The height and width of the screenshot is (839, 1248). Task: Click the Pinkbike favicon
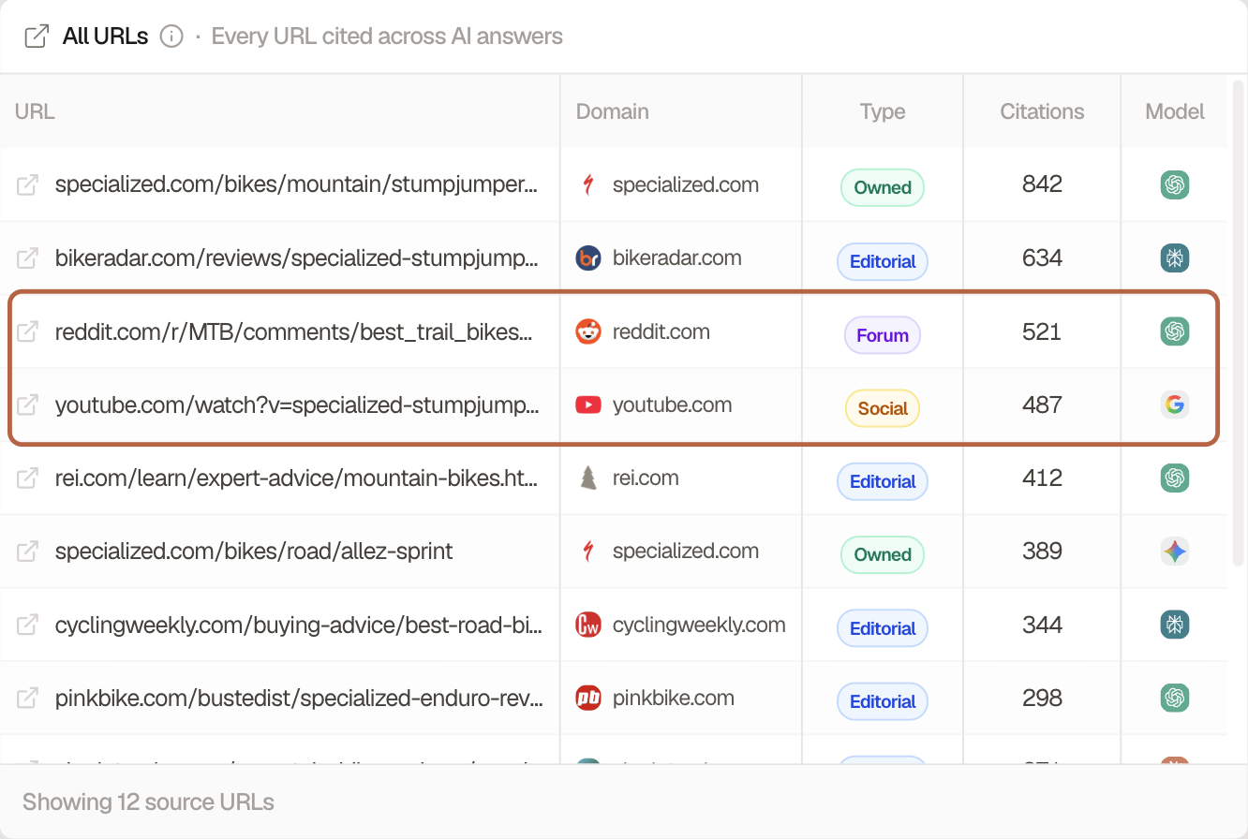(x=588, y=698)
